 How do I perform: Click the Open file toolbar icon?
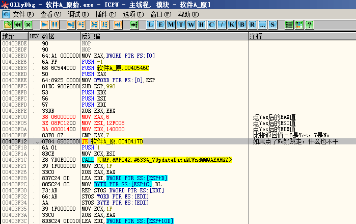point(8,25)
